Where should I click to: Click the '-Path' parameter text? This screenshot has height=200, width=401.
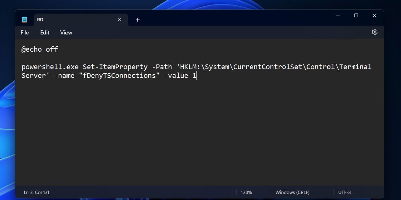pyautogui.click(x=162, y=67)
